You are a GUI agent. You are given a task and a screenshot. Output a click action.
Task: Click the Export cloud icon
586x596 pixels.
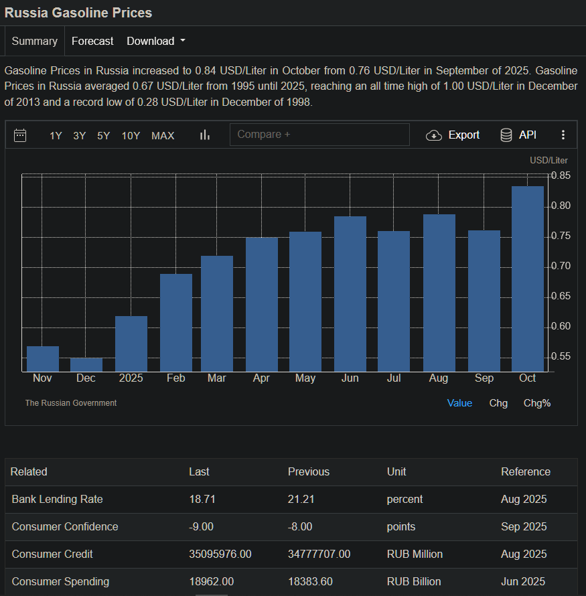(433, 135)
